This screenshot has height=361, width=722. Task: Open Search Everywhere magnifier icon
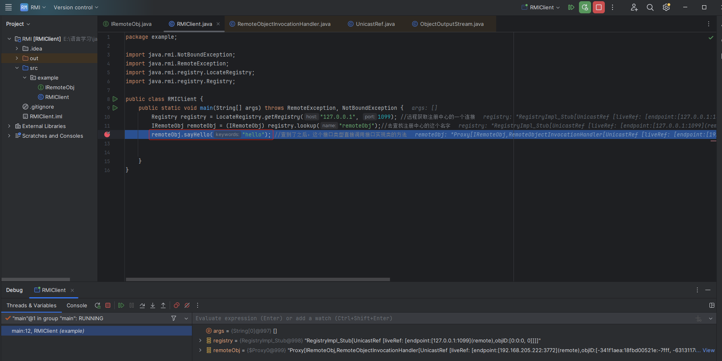(x=650, y=7)
